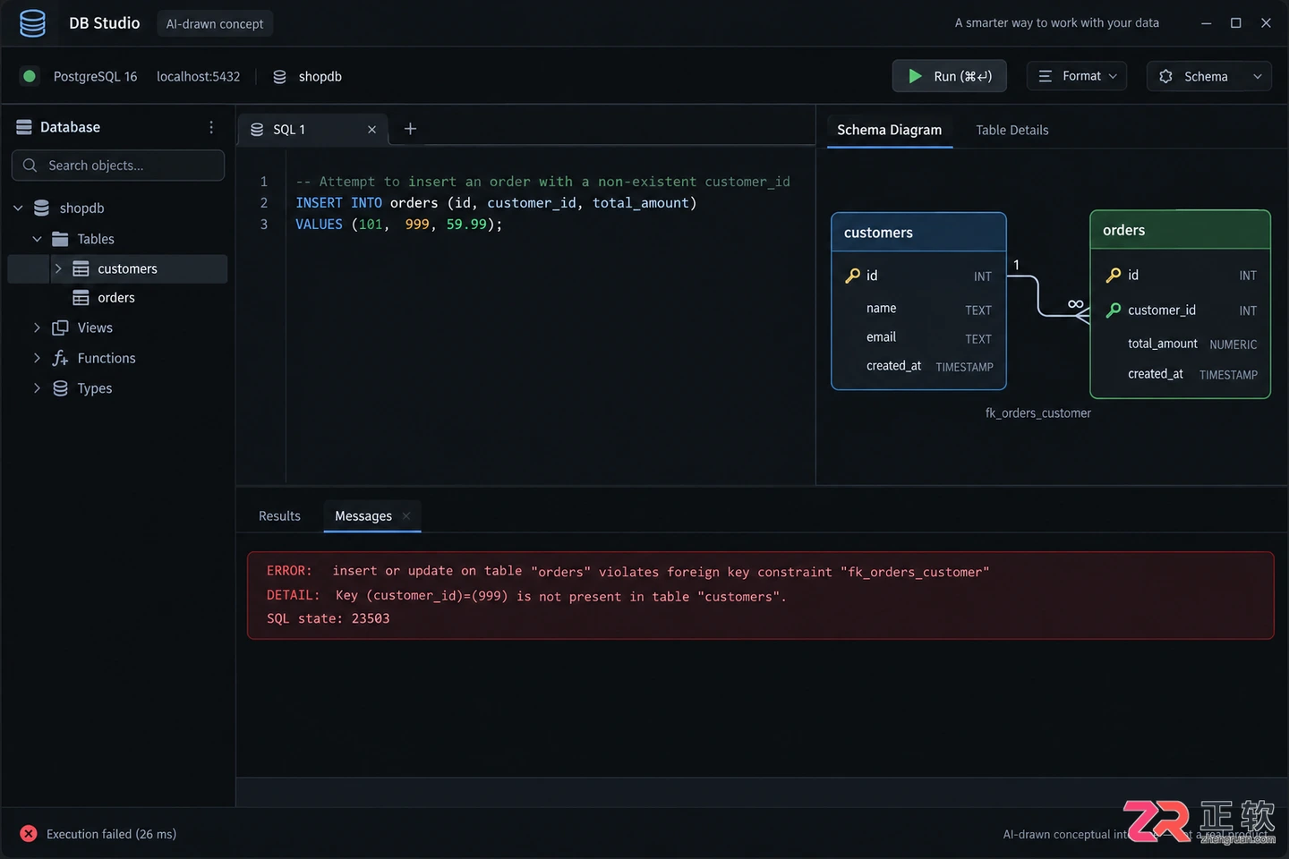1289x859 pixels.
Task: Switch to the Table Details tab
Action: click(x=1012, y=130)
